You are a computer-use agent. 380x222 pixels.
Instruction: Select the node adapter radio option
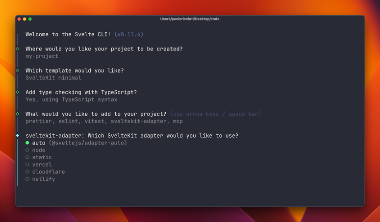(x=27, y=150)
